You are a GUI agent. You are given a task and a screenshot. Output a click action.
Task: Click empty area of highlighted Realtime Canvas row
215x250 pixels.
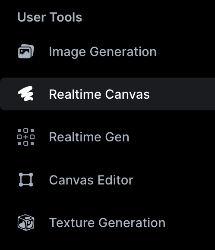click(182, 94)
